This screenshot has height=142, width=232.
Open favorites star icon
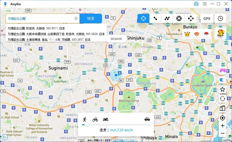(x=222, y=89)
